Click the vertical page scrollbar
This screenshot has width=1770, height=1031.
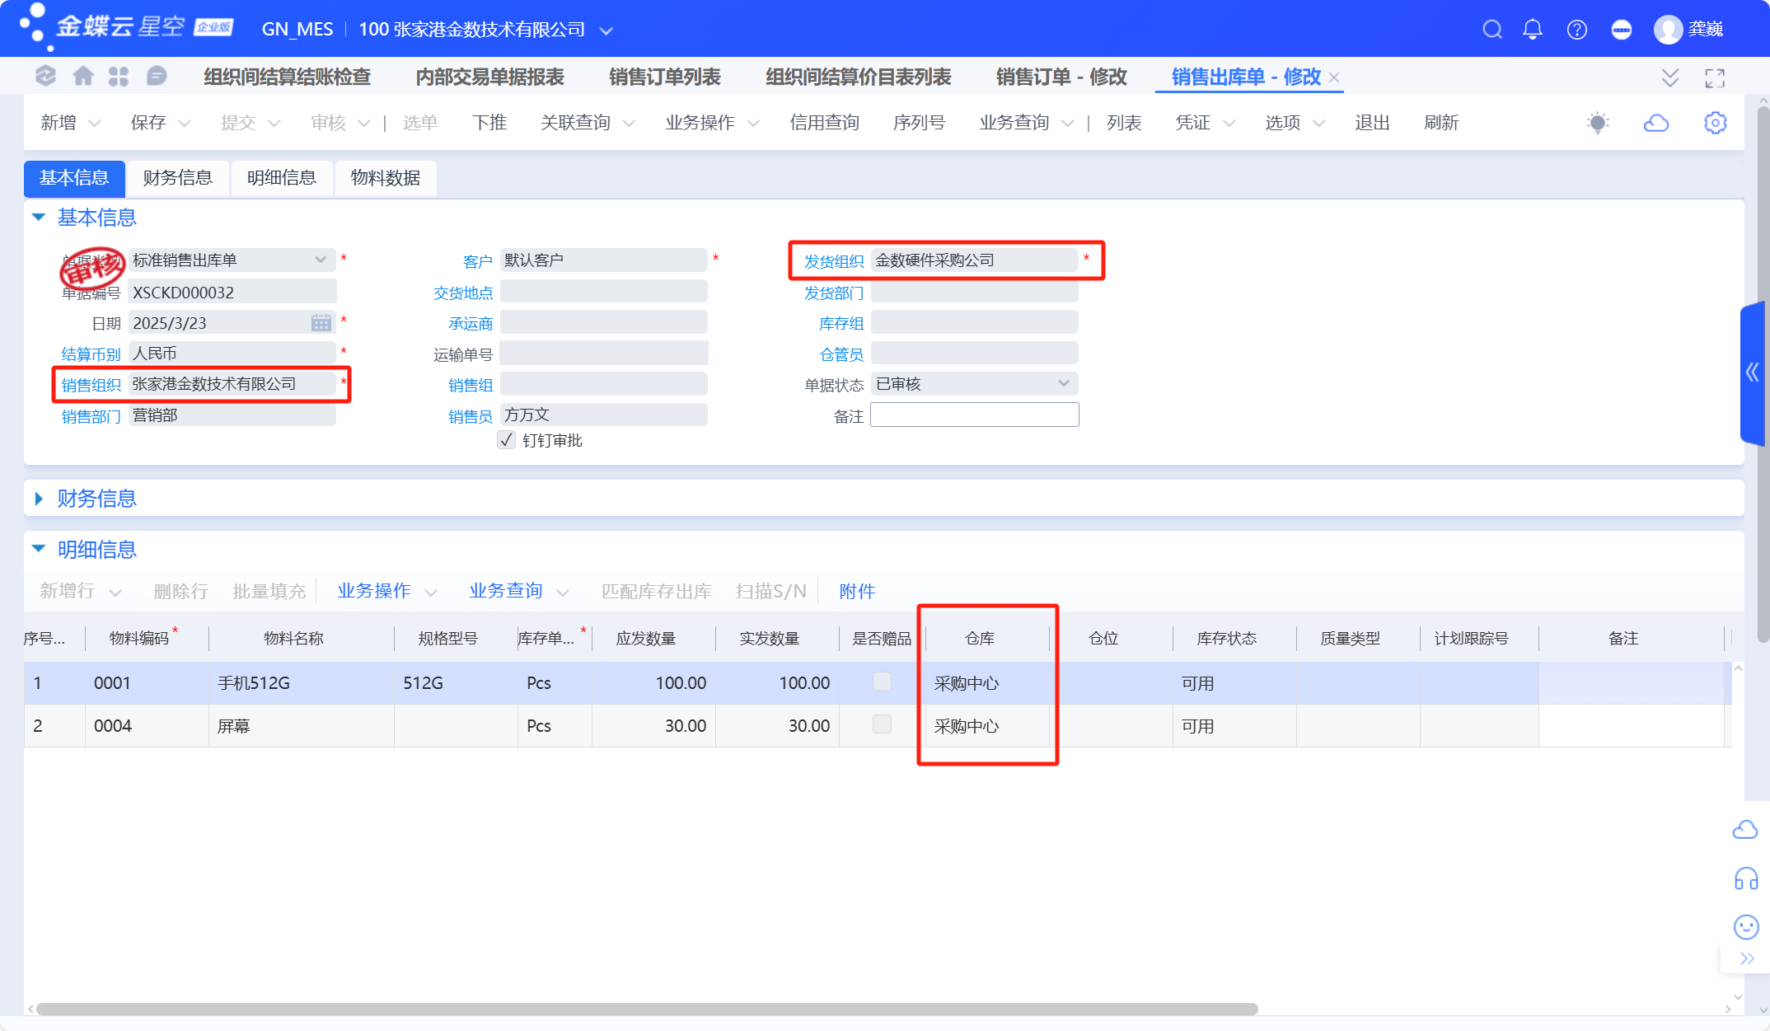pyautogui.click(x=1763, y=375)
